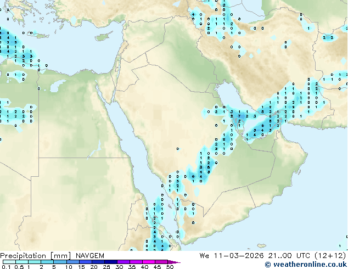
Task: Pick the 40–45 mm magenta legend swatch
Action: click(x=149, y=262)
